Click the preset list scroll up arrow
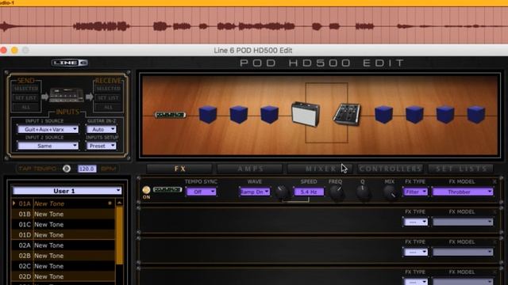Screen dimensions: 508x285 [x=119, y=203]
